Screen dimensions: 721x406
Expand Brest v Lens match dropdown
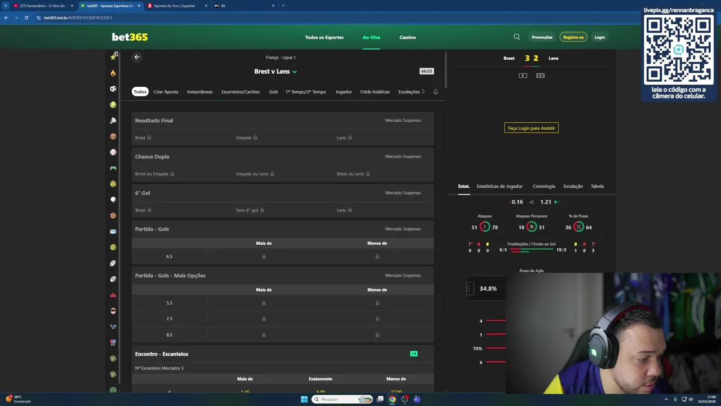pyautogui.click(x=295, y=72)
